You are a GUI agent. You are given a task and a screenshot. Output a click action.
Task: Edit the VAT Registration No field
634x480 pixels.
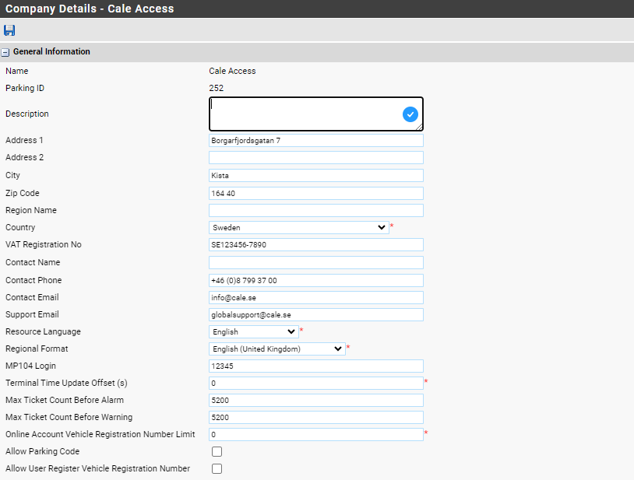point(315,244)
